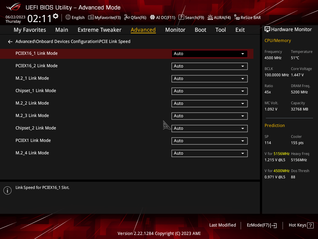Switch to My Favorites tab
This screenshot has height=239, width=318.
pyautogui.click(x=30, y=30)
